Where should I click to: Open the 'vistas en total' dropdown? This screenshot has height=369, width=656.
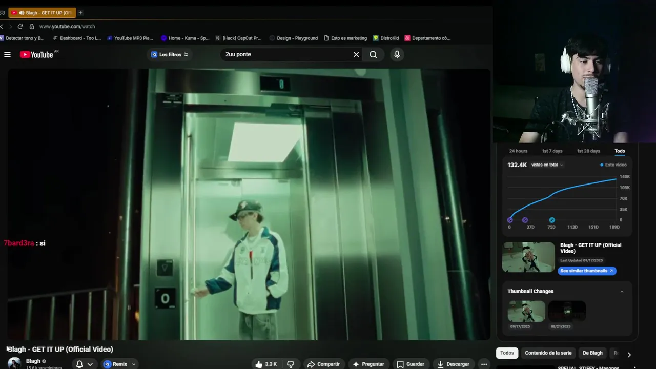(x=547, y=165)
